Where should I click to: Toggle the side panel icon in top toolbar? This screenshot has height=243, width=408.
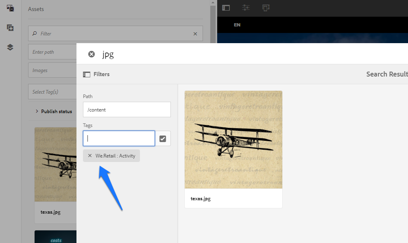pos(225,7)
